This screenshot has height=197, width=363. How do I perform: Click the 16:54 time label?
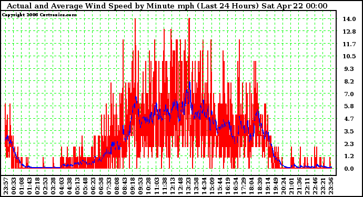click(x=236, y=185)
